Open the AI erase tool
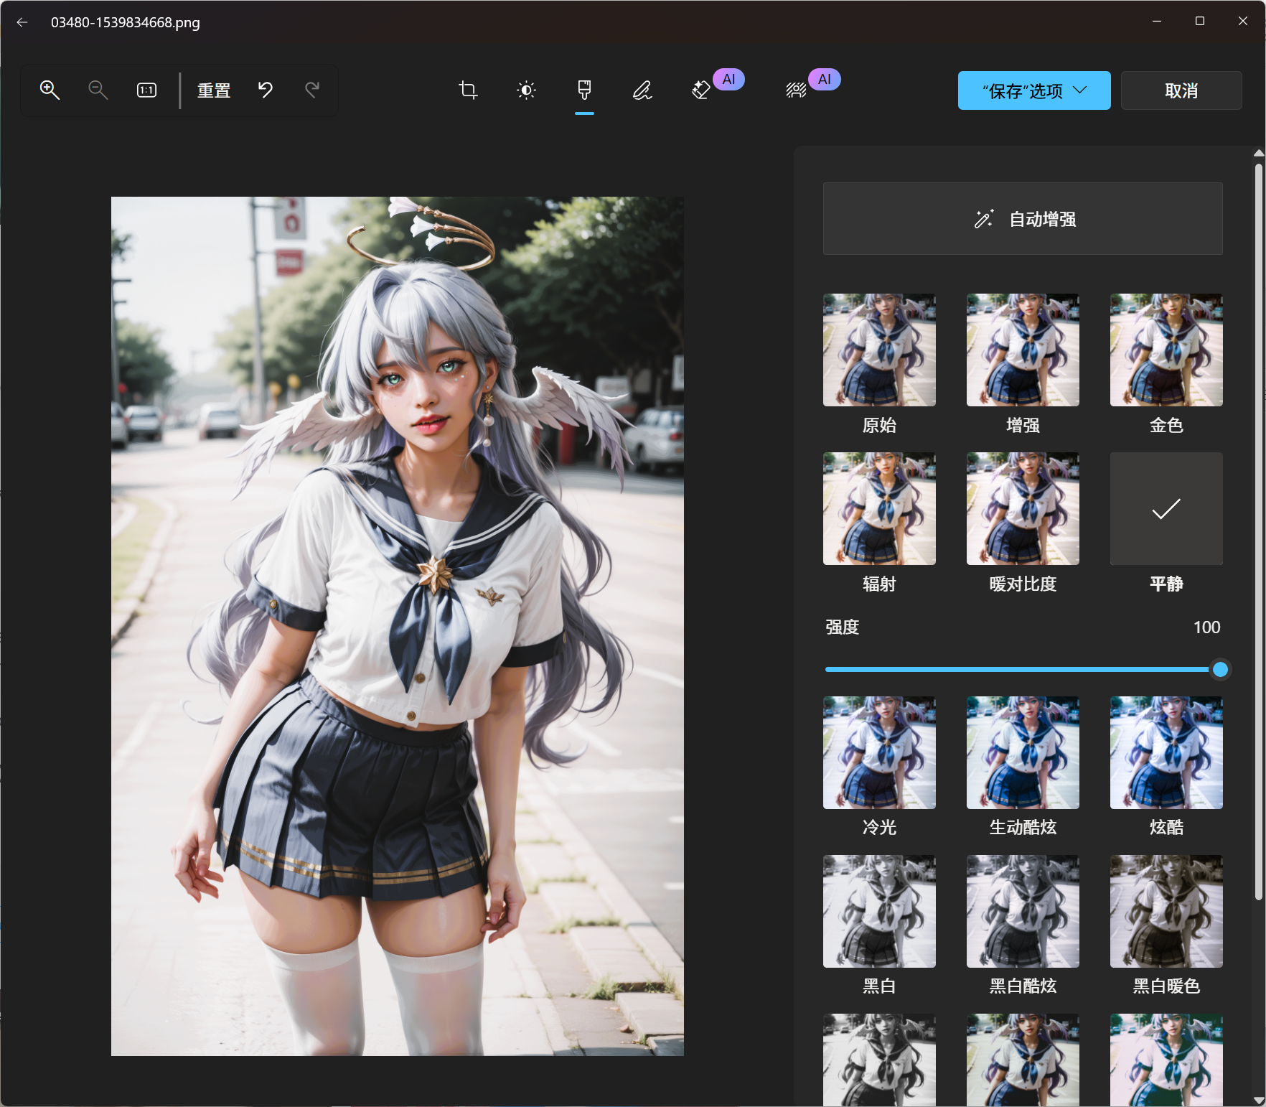Viewport: 1266px width, 1107px height. [701, 90]
